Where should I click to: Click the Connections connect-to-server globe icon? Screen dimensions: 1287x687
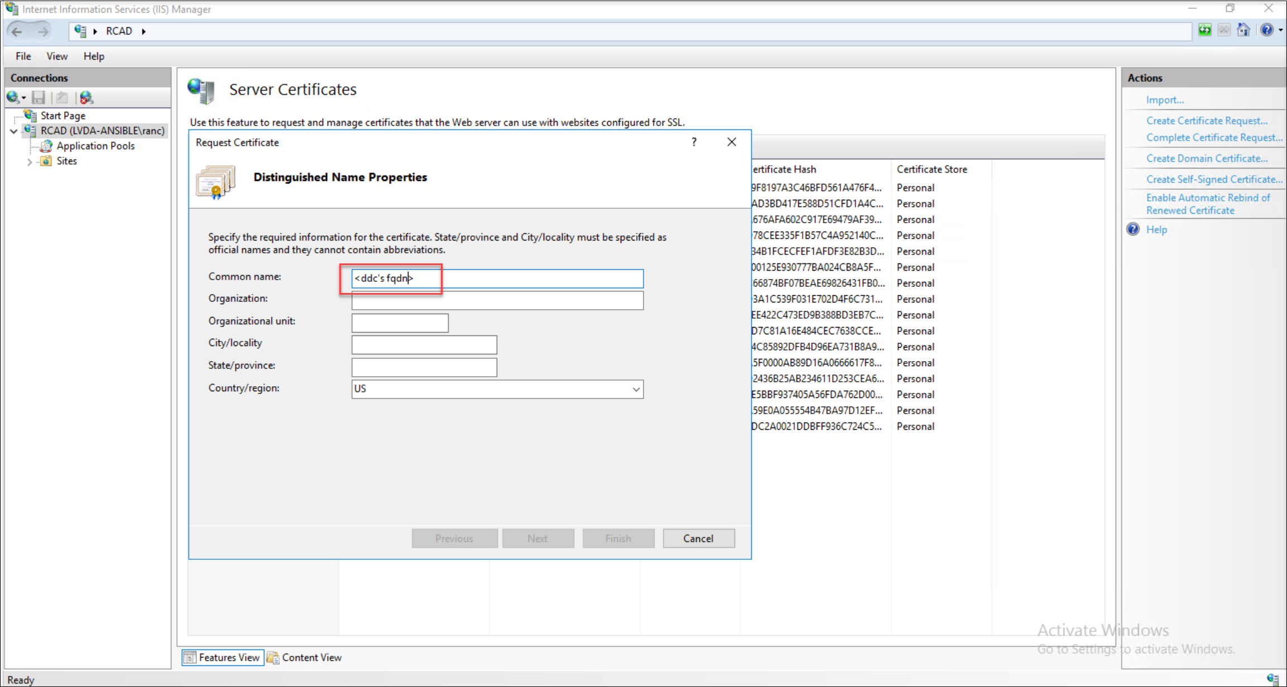pyautogui.click(x=13, y=98)
